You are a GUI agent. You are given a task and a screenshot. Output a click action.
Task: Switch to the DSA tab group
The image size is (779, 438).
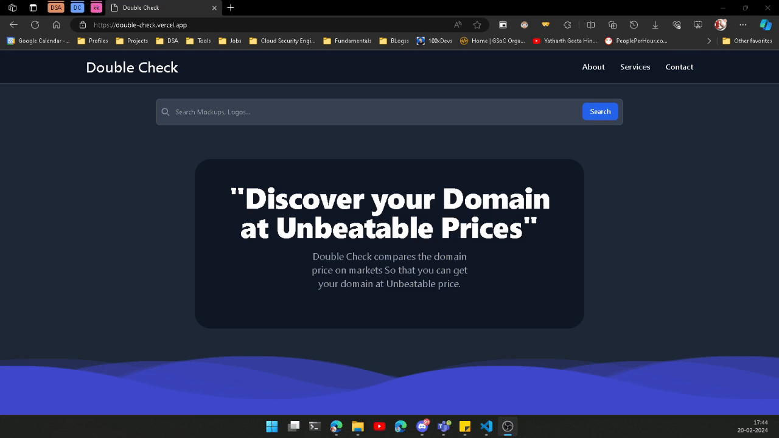pos(56,8)
